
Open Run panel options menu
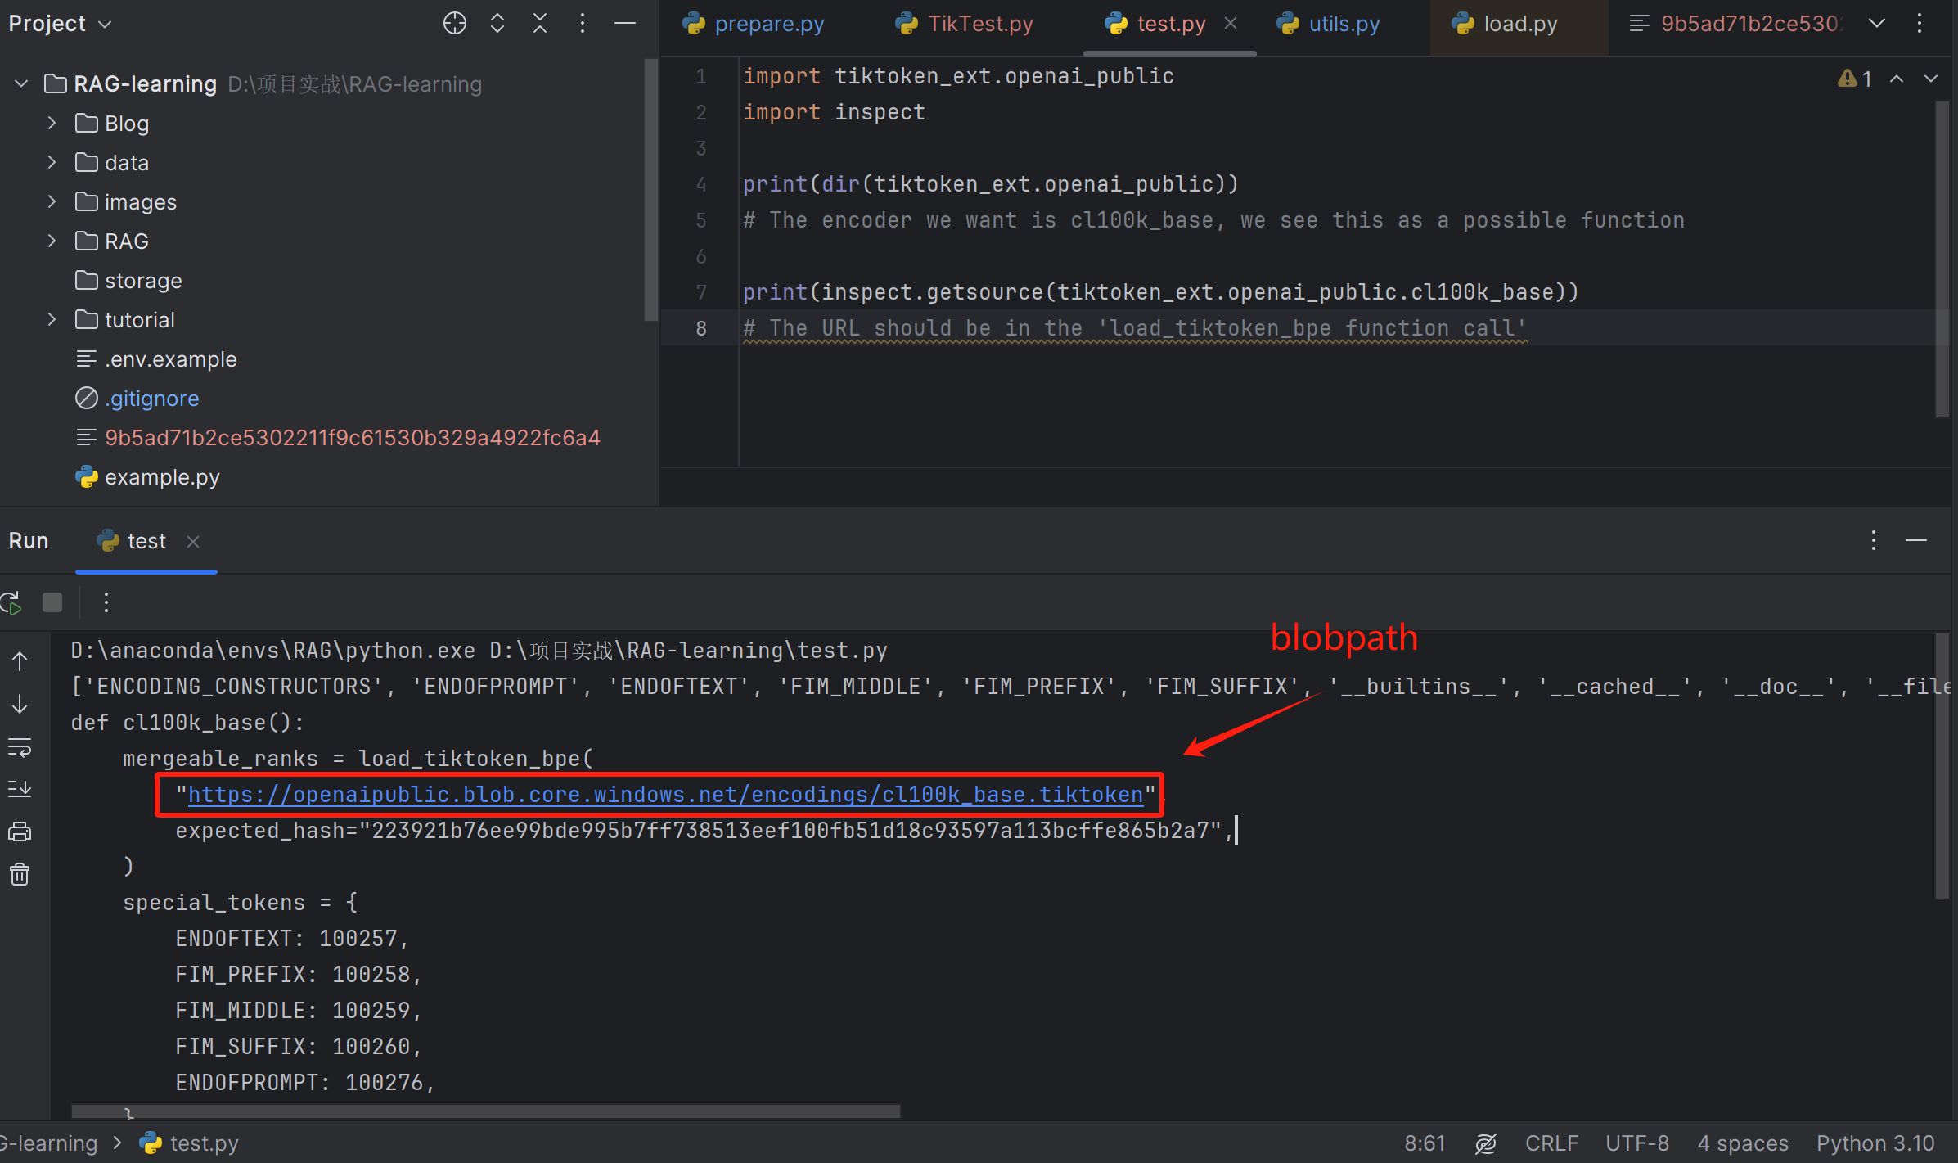tap(1874, 540)
